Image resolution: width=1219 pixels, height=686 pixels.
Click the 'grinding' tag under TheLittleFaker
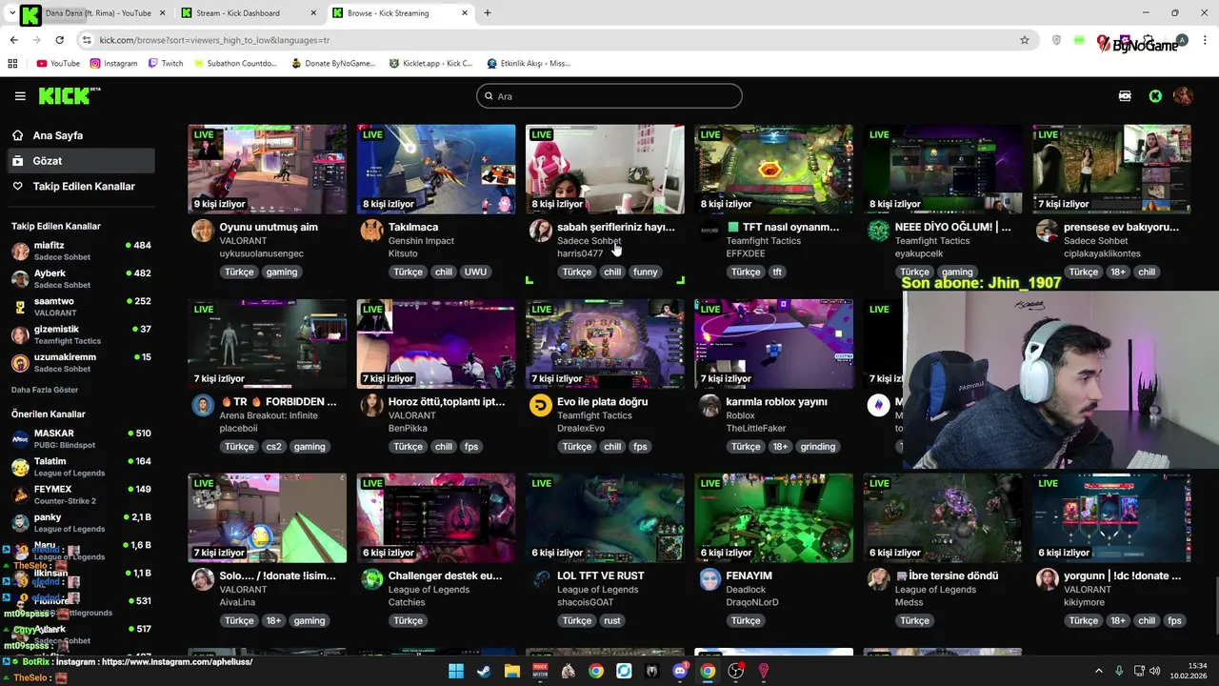pyautogui.click(x=818, y=446)
